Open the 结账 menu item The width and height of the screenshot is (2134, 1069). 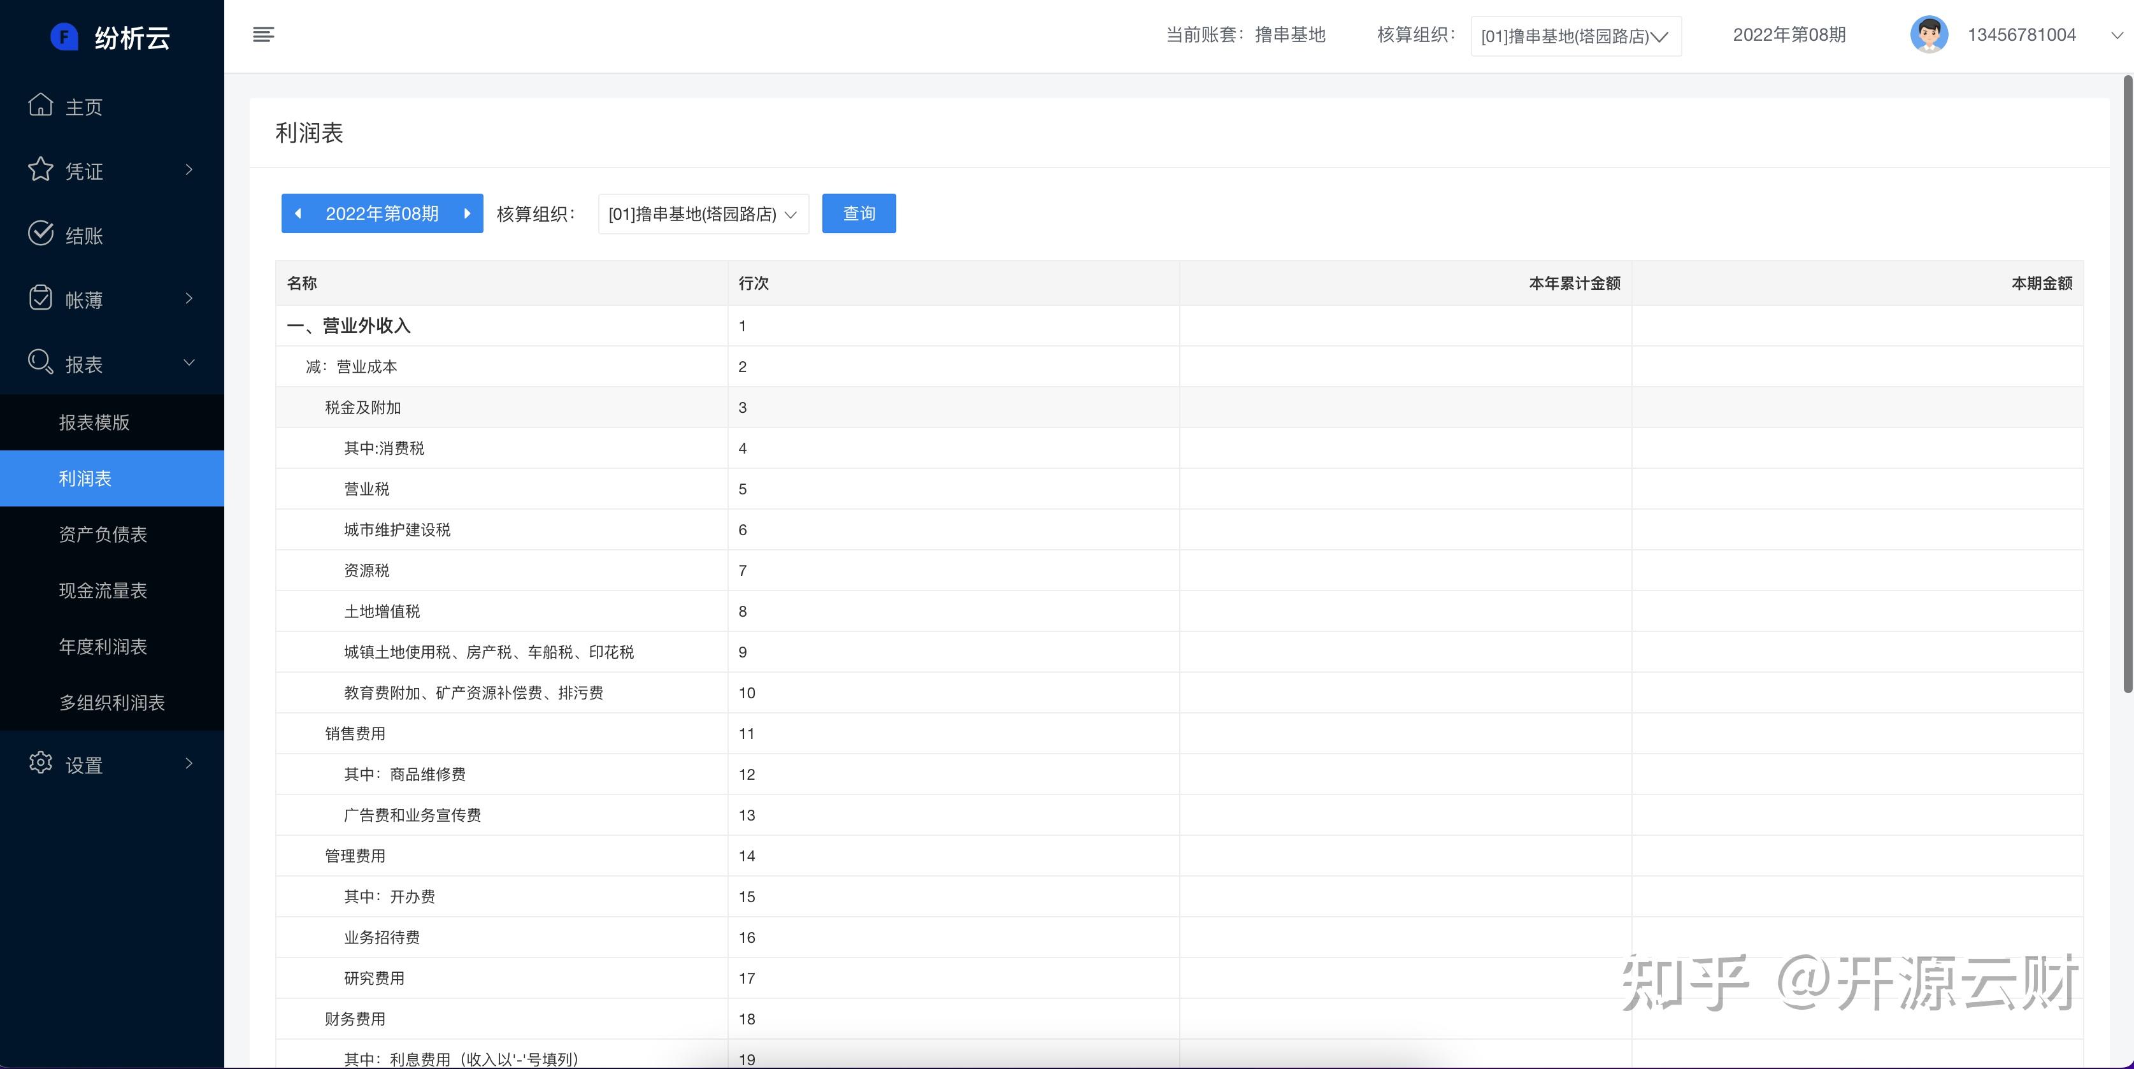112,234
